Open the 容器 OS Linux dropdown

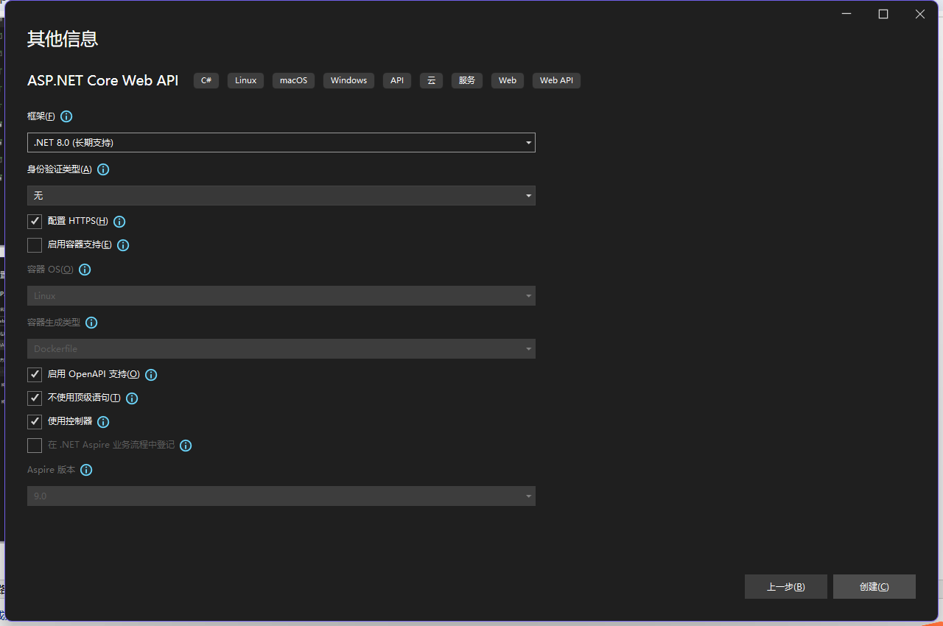coord(281,295)
